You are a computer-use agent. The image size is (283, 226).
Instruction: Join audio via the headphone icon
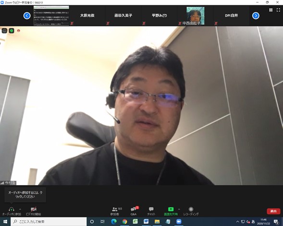click(x=12, y=209)
